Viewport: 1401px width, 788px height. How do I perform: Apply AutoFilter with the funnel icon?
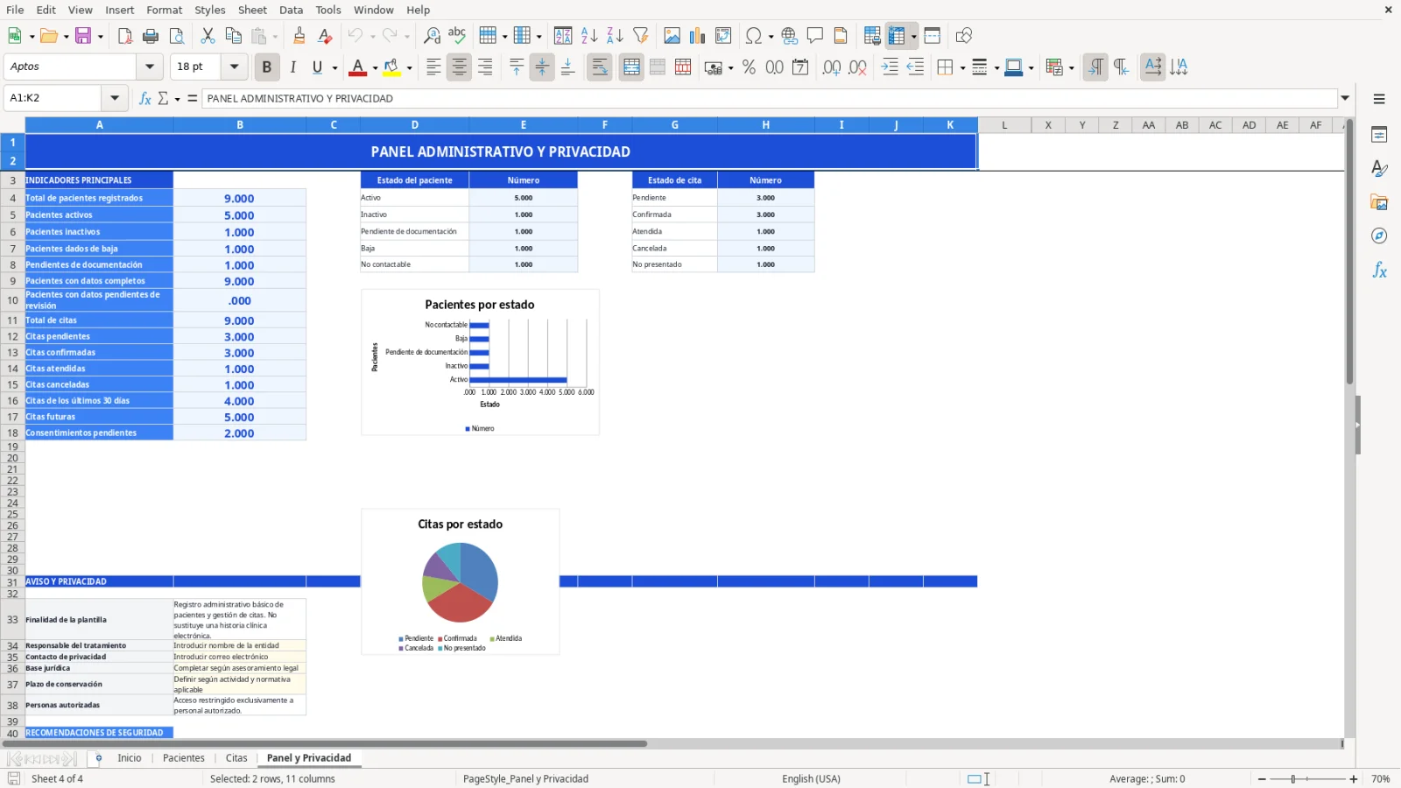click(641, 36)
